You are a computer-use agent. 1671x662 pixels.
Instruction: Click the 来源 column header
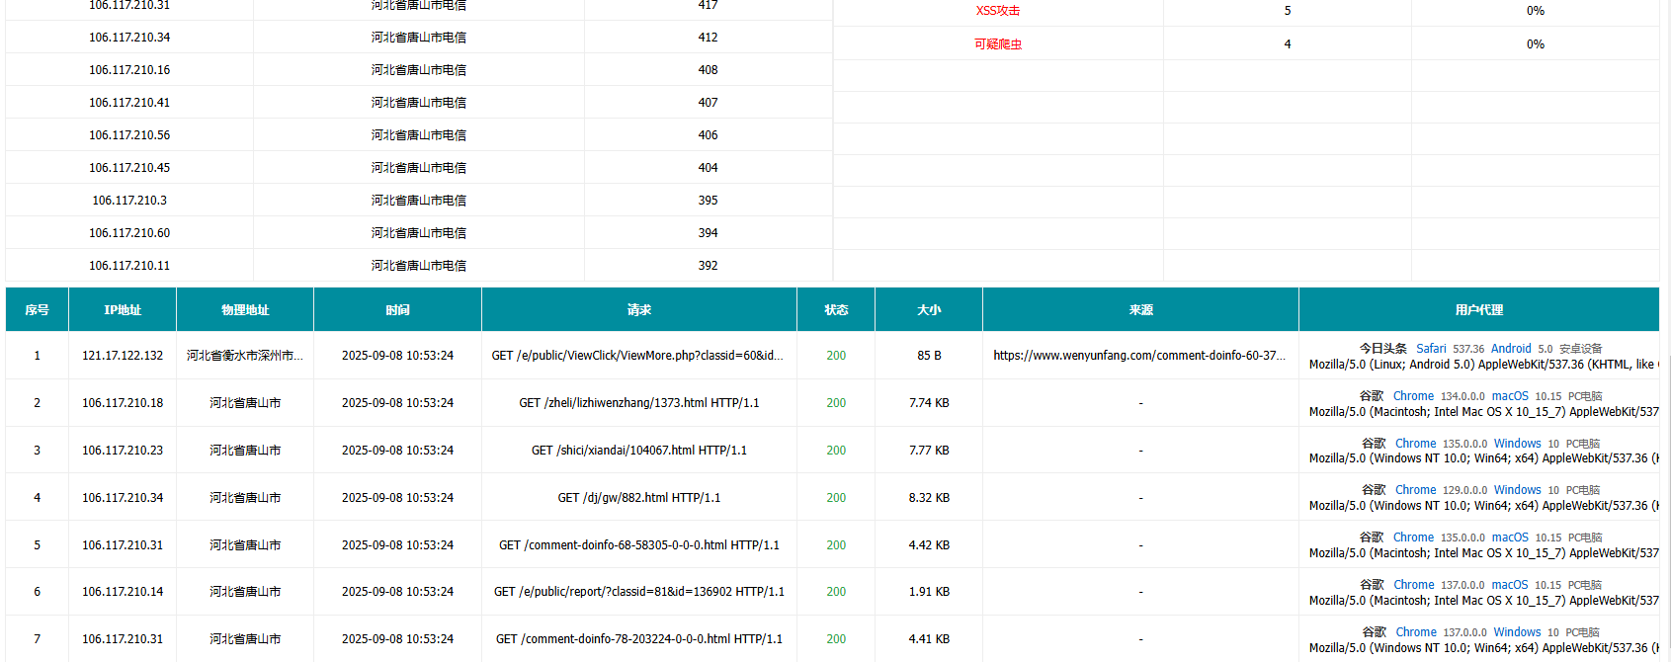(1140, 309)
